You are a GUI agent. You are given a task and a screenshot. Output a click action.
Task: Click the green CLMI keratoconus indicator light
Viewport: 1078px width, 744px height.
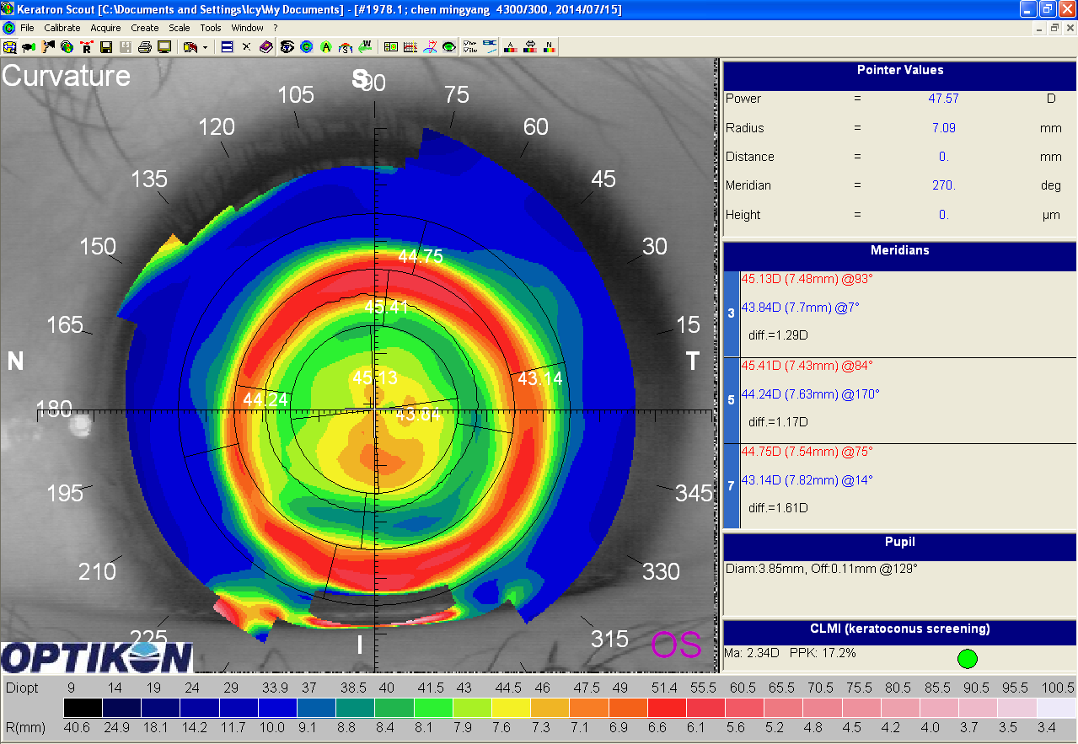click(x=967, y=658)
